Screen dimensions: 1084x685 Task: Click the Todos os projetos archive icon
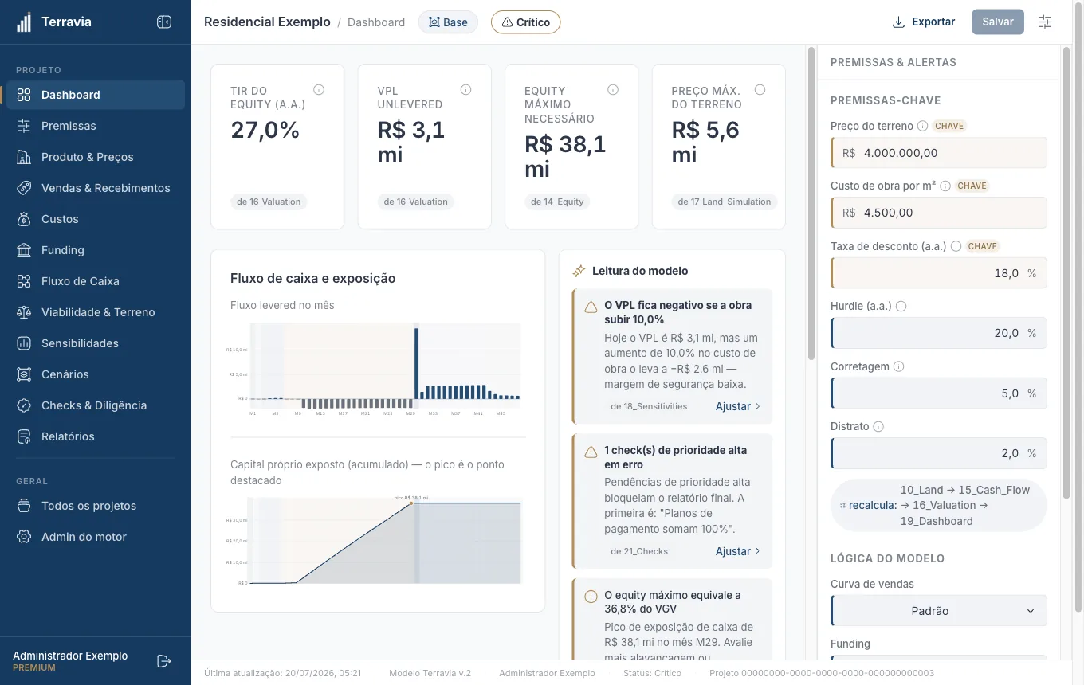coord(24,506)
